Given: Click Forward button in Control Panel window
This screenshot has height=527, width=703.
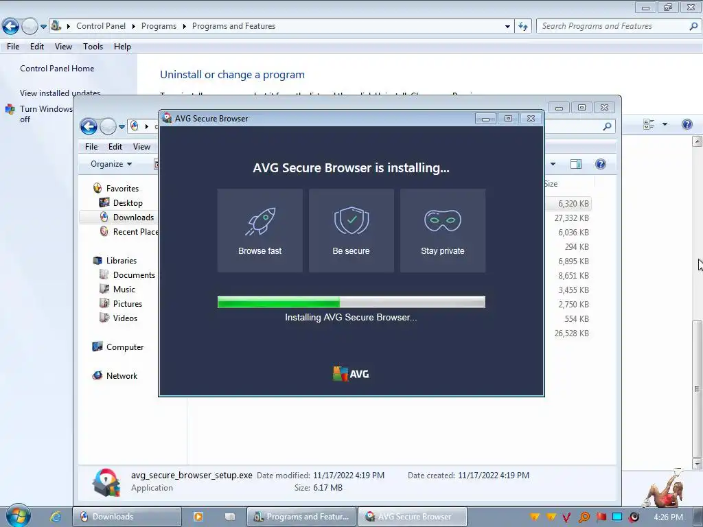Looking at the screenshot, I should (30, 27).
